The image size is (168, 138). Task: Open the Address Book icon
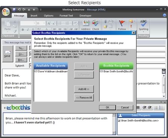[86, 23]
